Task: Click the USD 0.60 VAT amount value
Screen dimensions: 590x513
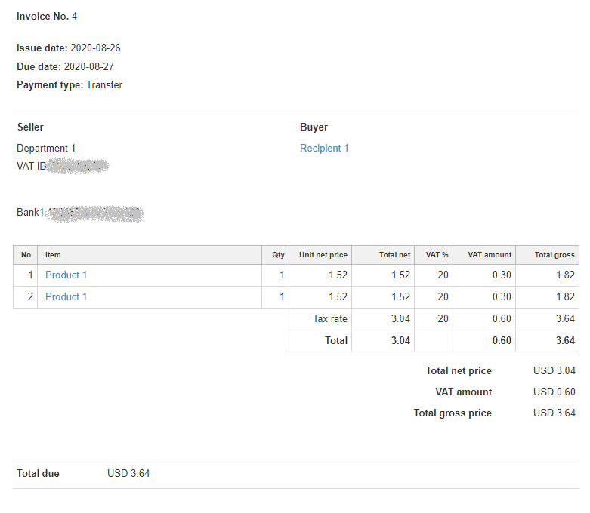Action: tap(554, 392)
